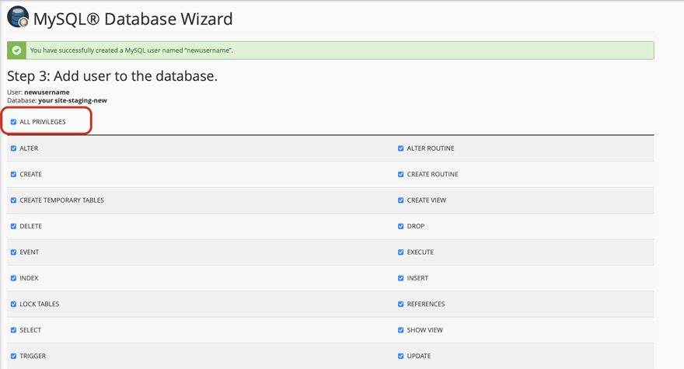
Task: Uncheck the DELETE privilege checkbox
Action: click(x=13, y=226)
